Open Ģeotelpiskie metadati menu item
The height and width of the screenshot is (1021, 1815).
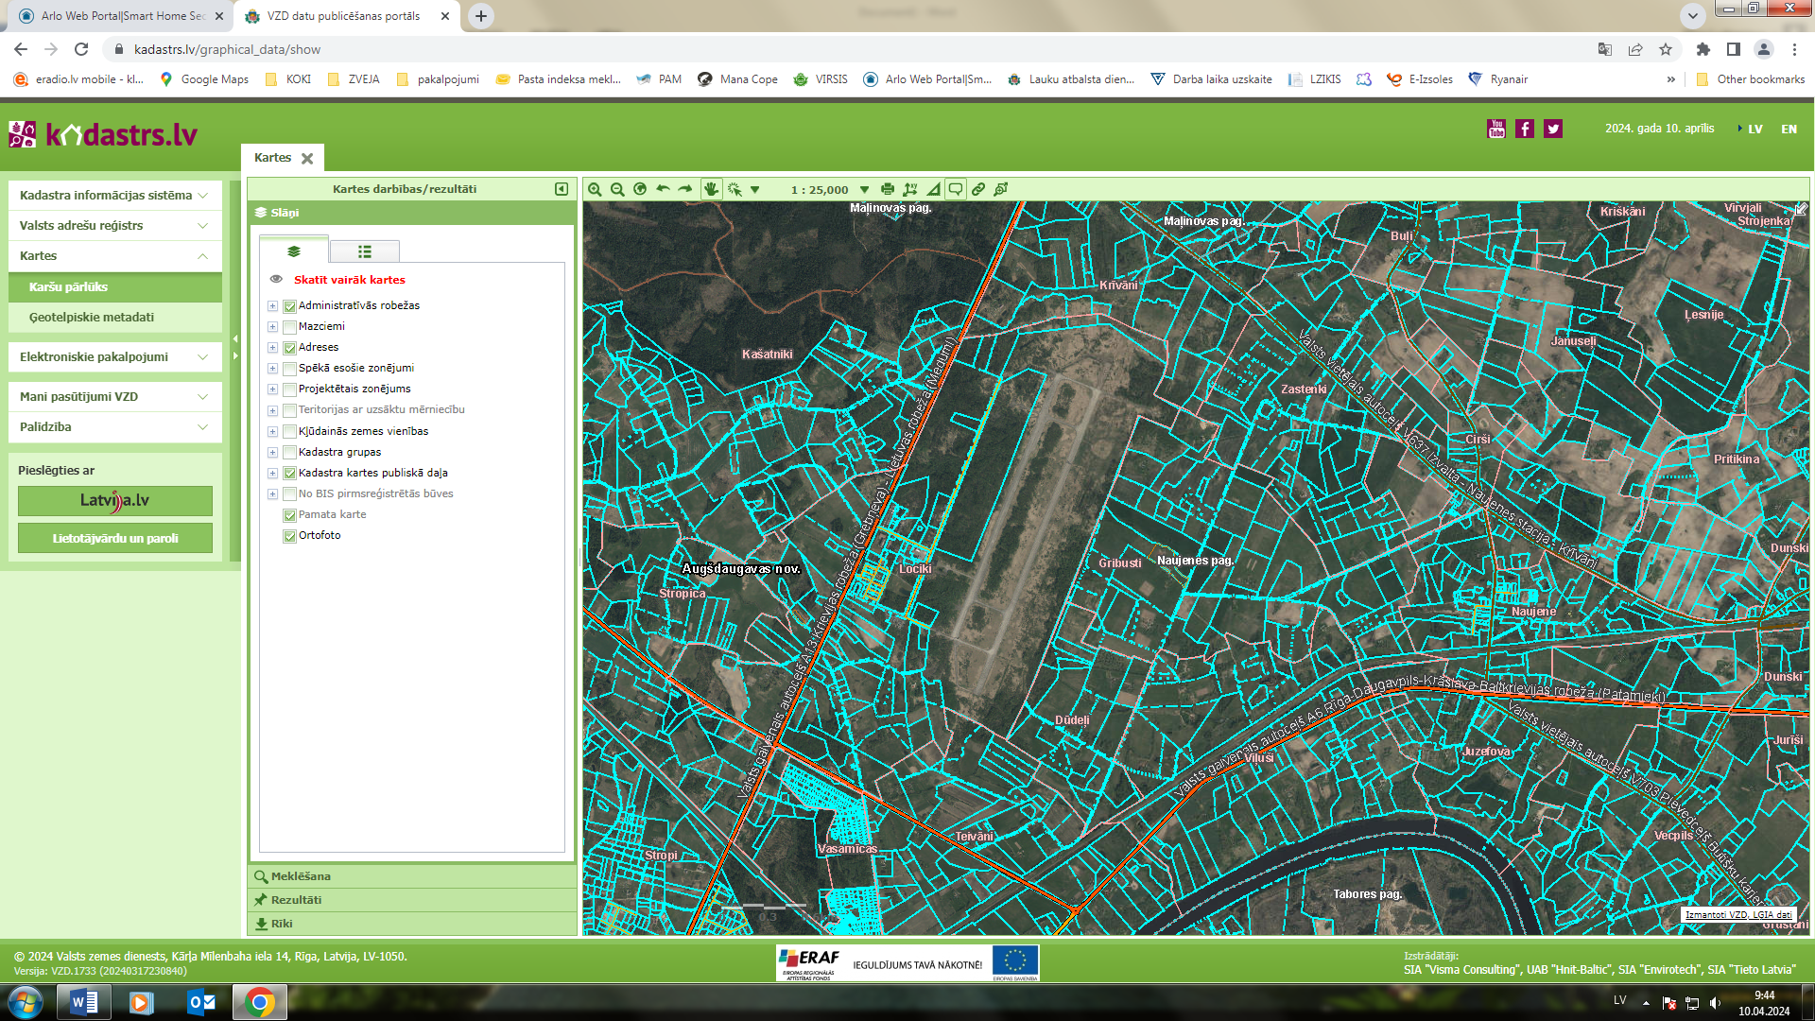tap(114, 317)
